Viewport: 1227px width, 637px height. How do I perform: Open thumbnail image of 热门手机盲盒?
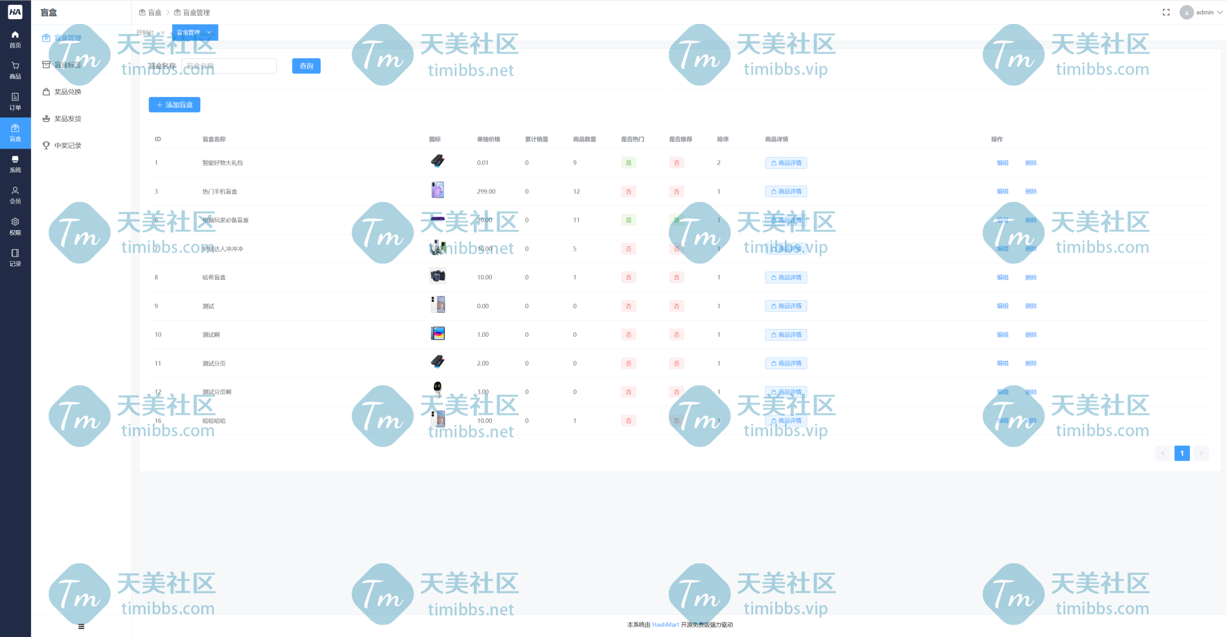437,190
